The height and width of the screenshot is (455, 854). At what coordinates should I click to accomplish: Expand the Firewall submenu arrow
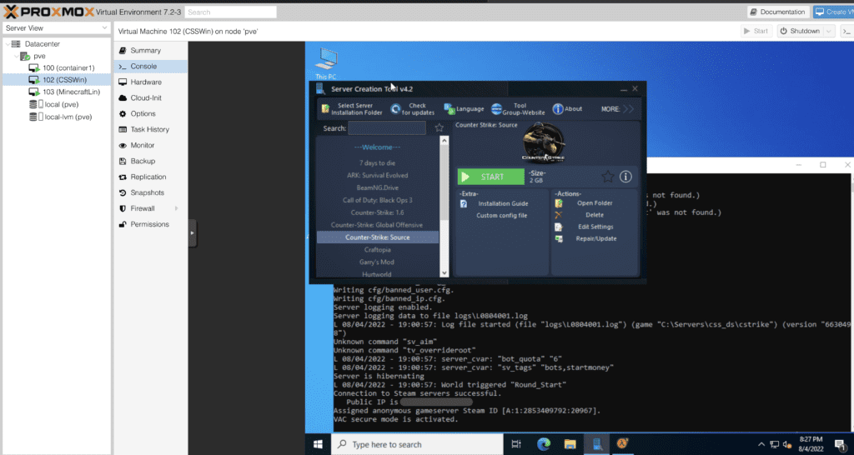click(x=176, y=208)
